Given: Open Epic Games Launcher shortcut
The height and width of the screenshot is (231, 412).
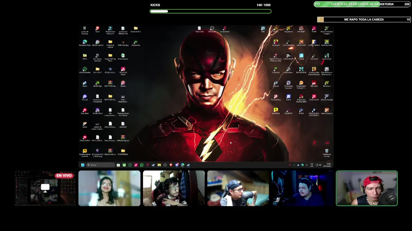Looking at the screenshot, I should 98,57.
